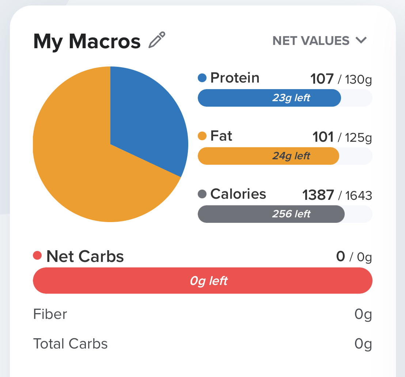Viewport: 405px width, 377px height.
Task: Click the Protein progress bar showing 23g left
Action: [269, 98]
